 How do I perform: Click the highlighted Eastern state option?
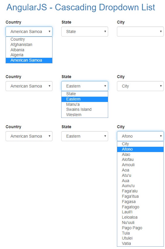[x=85, y=99]
